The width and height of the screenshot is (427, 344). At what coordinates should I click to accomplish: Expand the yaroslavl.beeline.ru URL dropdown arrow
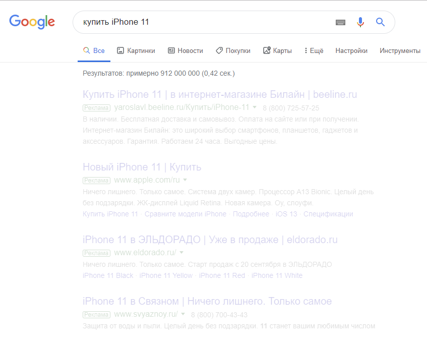(255, 107)
